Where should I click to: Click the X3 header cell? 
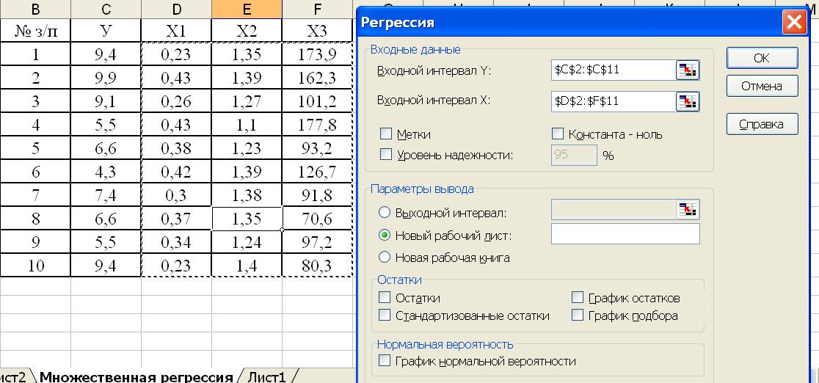point(317,31)
